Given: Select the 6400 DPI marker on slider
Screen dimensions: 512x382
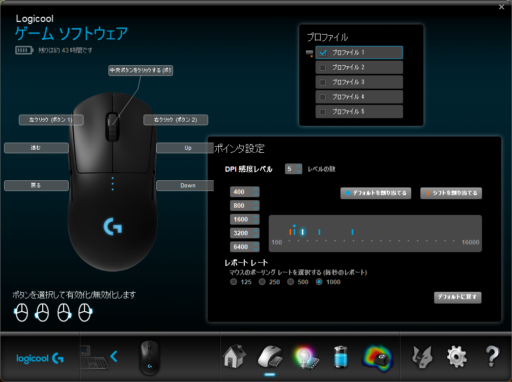Looking at the screenshot, I should coord(352,232).
